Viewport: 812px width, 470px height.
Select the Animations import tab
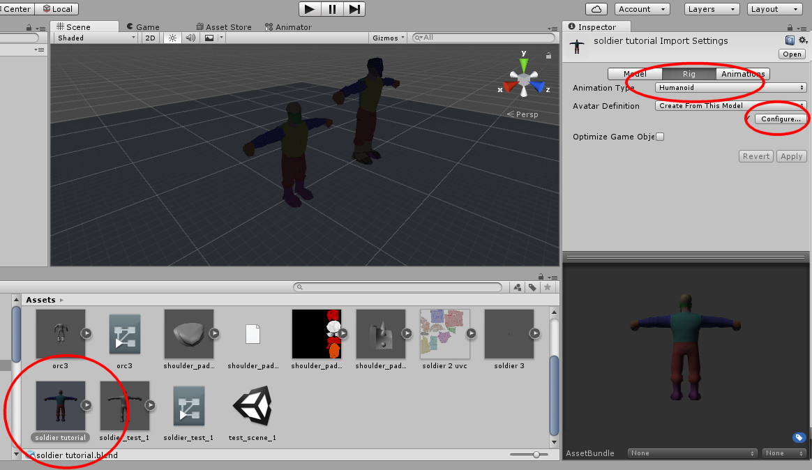pos(743,74)
